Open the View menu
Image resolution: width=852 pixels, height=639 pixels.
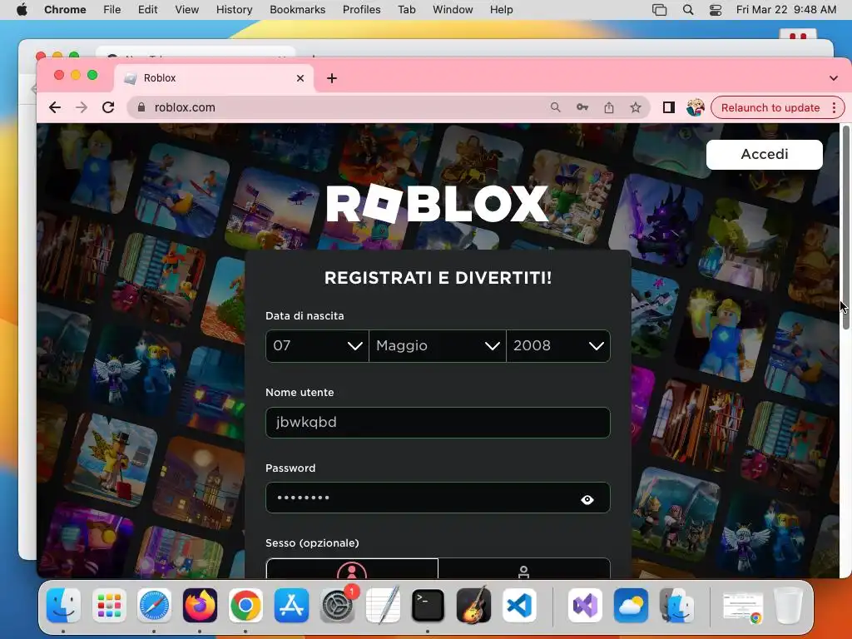(187, 10)
